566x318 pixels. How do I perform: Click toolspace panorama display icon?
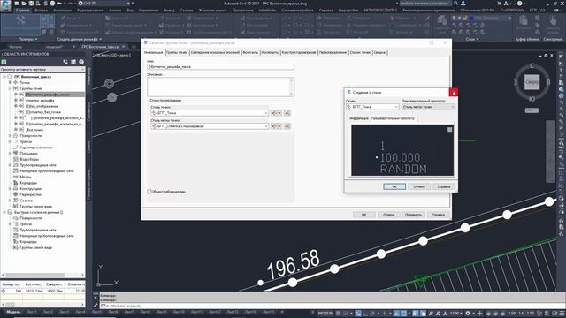[x=73, y=62]
